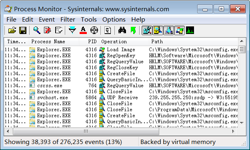
Task: Click the vertical scrollbar up arrow
Action: [x=242, y=41]
